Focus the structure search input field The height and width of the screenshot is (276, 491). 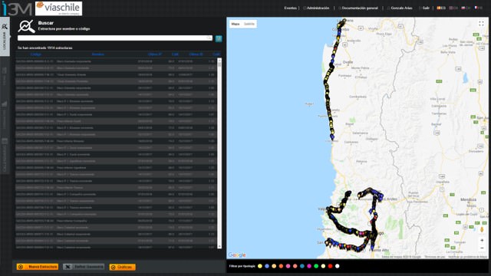tap(115, 38)
